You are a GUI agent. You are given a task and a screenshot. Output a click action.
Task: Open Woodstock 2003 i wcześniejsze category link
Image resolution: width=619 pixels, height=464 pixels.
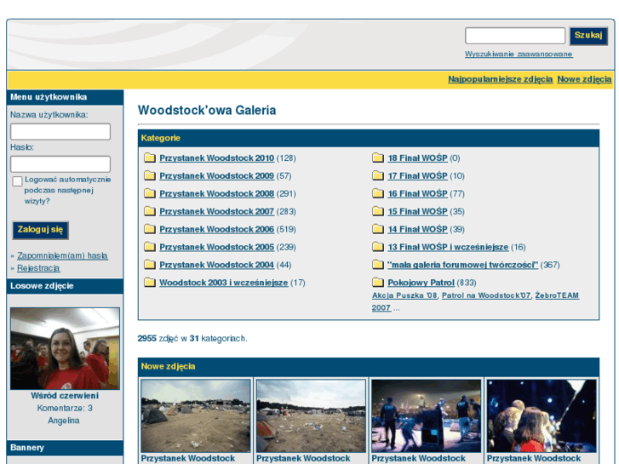tap(223, 283)
